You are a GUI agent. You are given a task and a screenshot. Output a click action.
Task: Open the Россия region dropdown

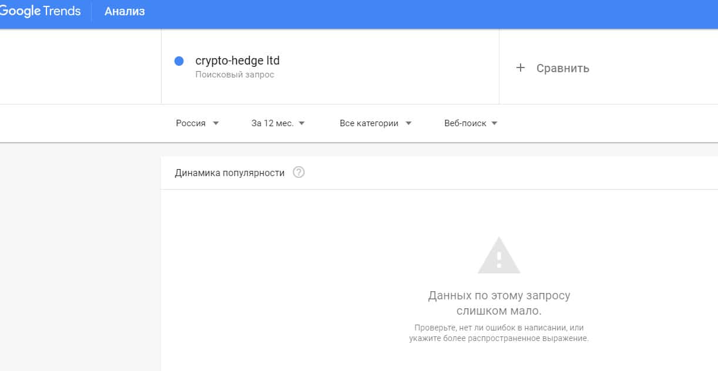[x=191, y=123]
